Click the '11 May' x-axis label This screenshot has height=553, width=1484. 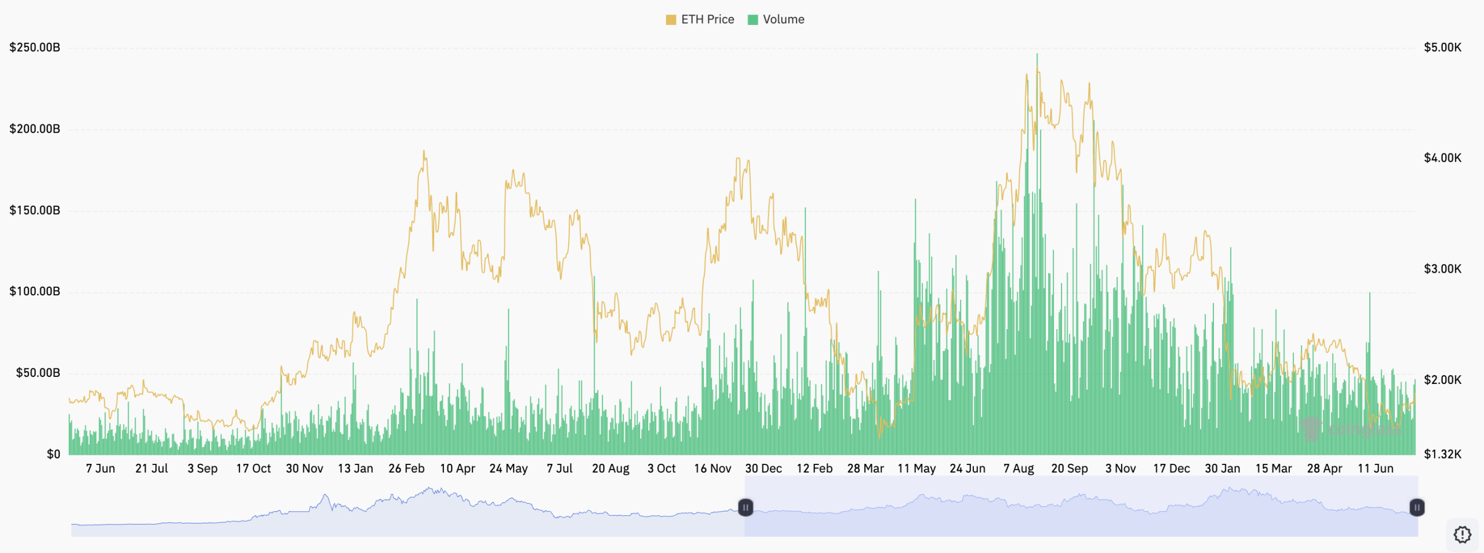point(916,468)
